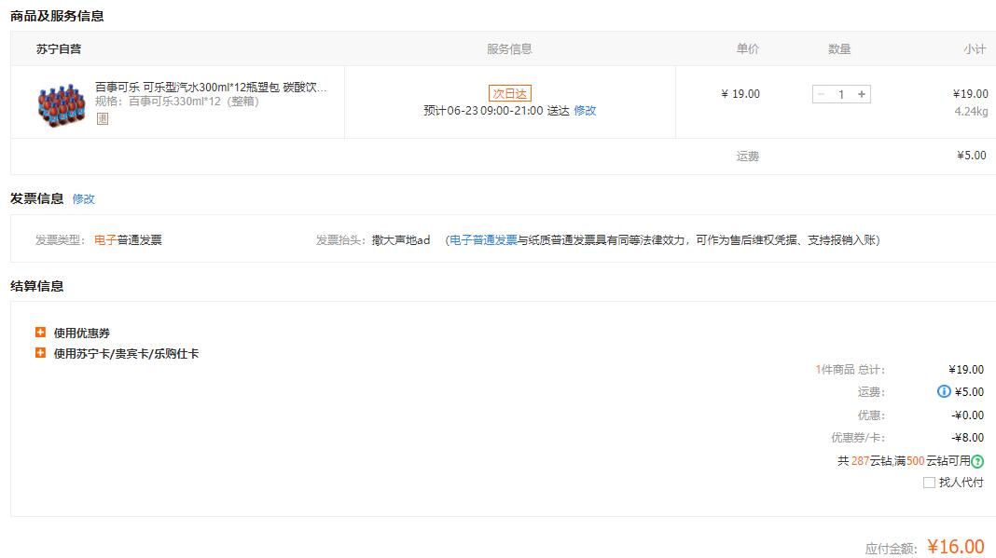Open the 百事可乐 product title link
Viewport: 996px width, 558px height.
pos(211,87)
